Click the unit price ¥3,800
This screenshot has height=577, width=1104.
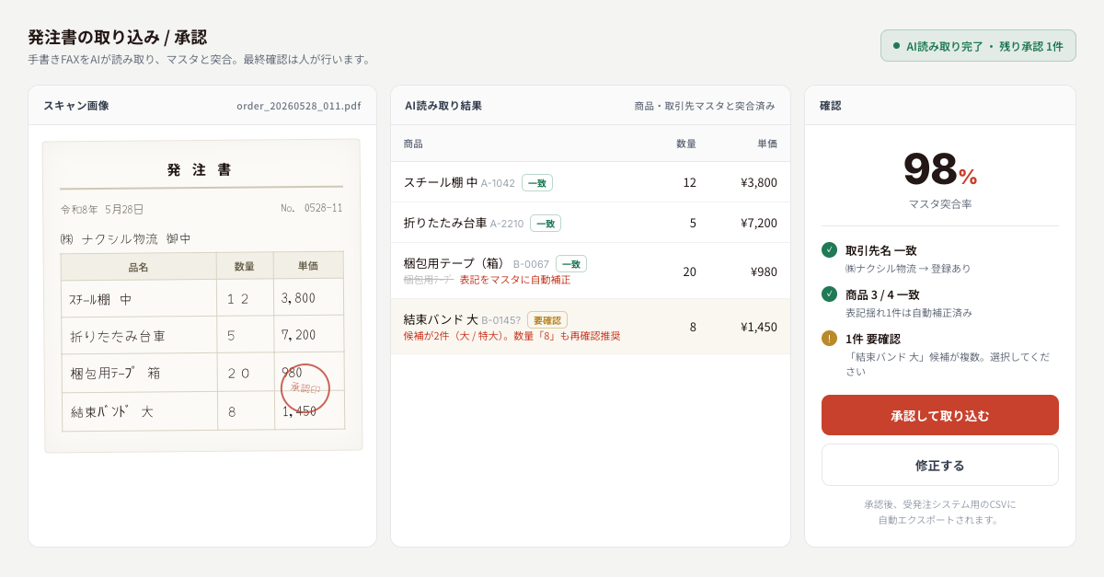(759, 182)
